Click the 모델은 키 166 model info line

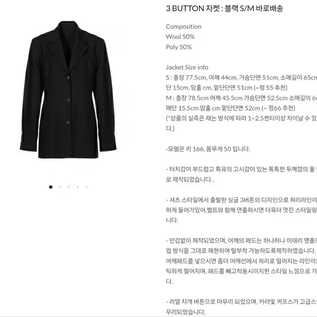(208, 149)
